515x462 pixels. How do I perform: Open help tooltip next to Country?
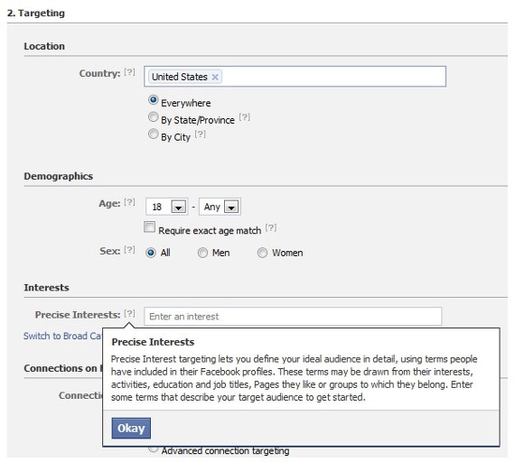129,72
